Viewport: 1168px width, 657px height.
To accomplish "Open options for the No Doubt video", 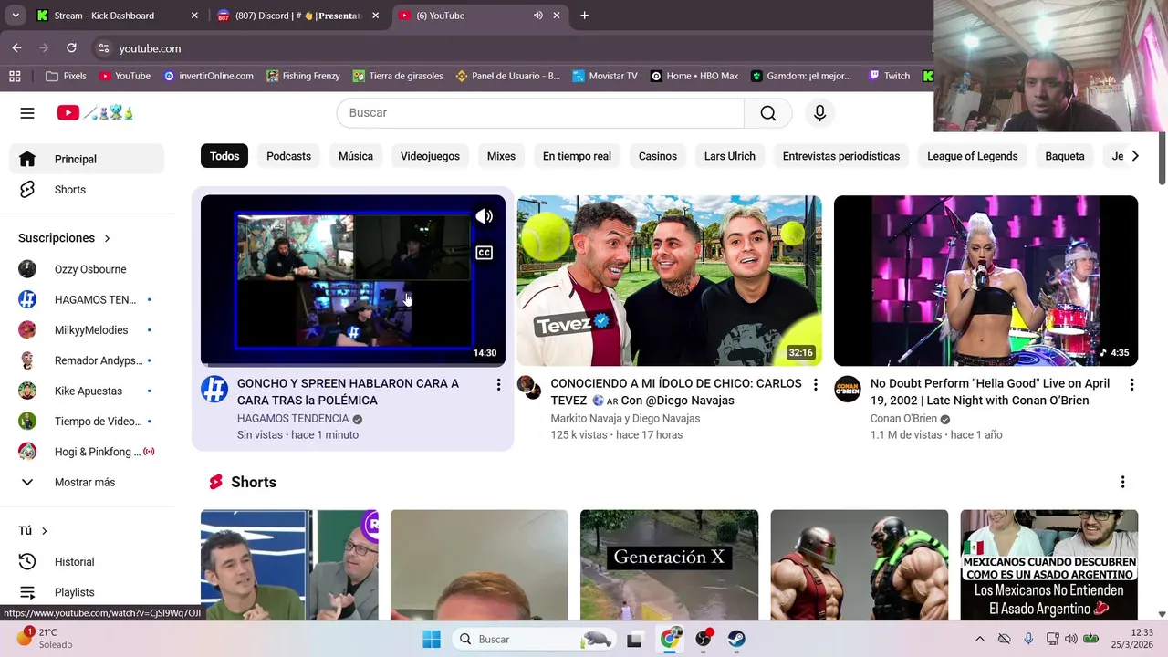I will pyautogui.click(x=1131, y=385).
